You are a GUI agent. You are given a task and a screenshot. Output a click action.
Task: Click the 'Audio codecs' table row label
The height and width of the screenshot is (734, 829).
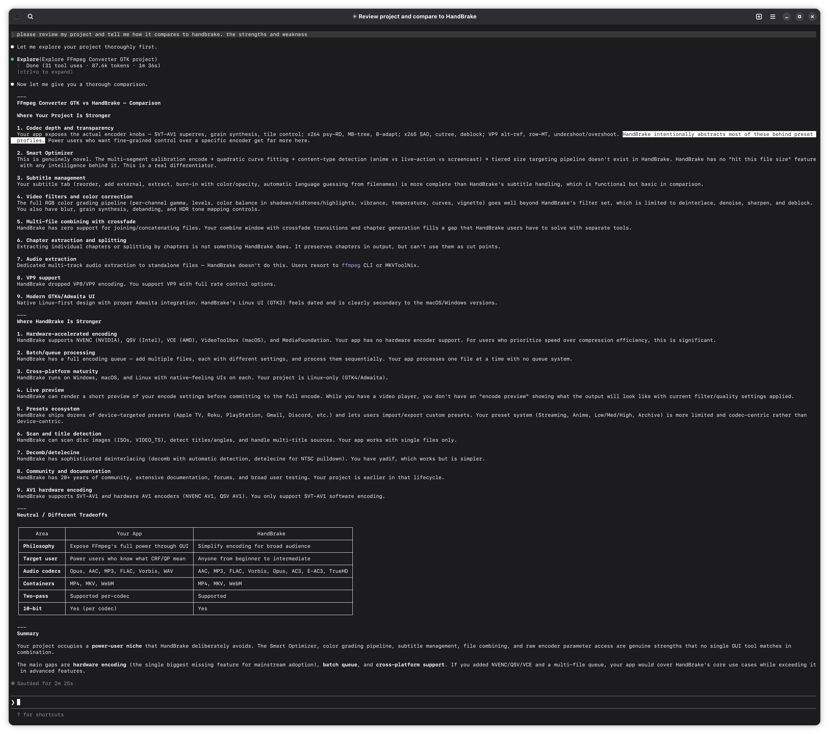tap(41, 571)
